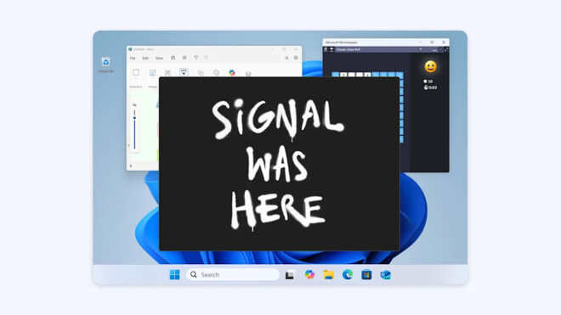The height and width of the screenshot is (315, 561).
Task: Click the Shapes icon in Paint ribbon
Action: click(201, 72)
